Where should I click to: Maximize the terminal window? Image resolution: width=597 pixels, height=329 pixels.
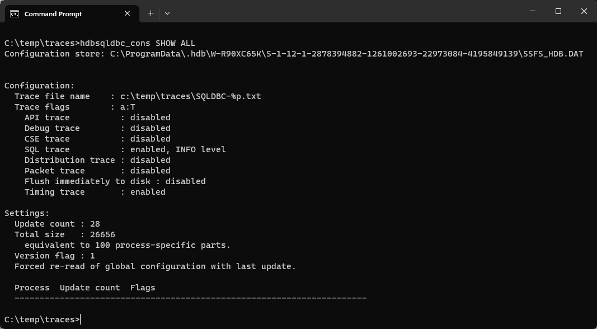coord(558,11)
